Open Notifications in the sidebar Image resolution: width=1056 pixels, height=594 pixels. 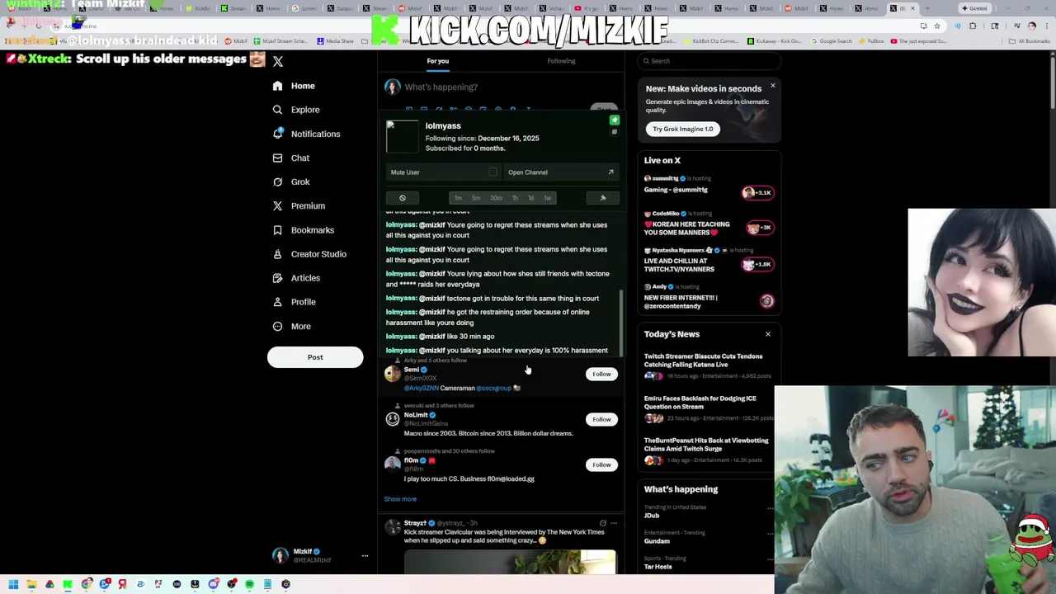click(306, 134)
